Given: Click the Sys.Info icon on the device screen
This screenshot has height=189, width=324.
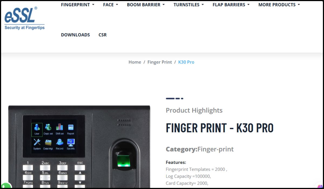Looking at the screenshot, I should [x=71, y=145].
